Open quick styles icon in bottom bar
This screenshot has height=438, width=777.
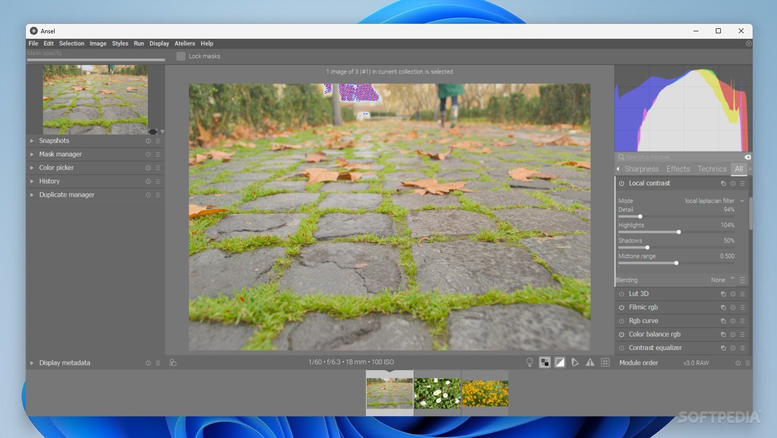point(173,363)
